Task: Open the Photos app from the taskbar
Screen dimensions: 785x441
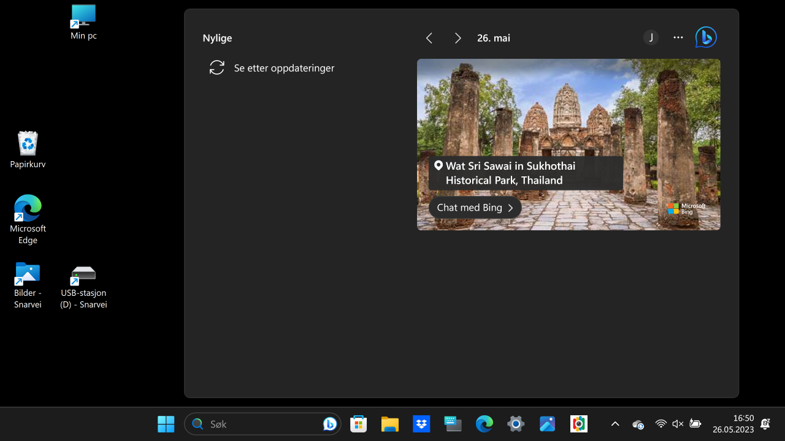Action: [x=547, y=423]
